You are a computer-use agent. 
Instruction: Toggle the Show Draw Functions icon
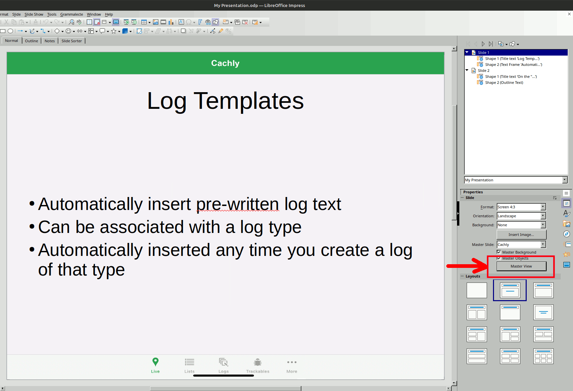click(216, 22)
